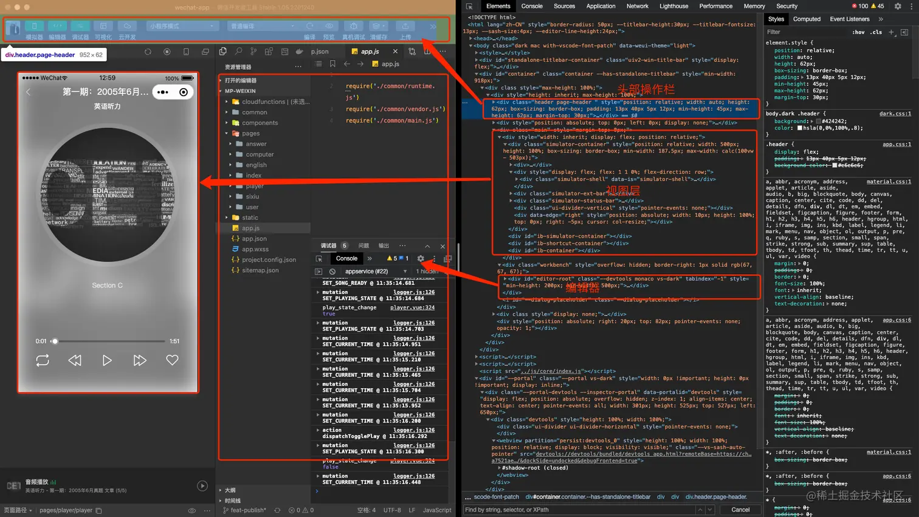Open the search icon in editor sidebar
This screenshot has height=517, width=919.
pyautogui.click(x=238, y=52)
